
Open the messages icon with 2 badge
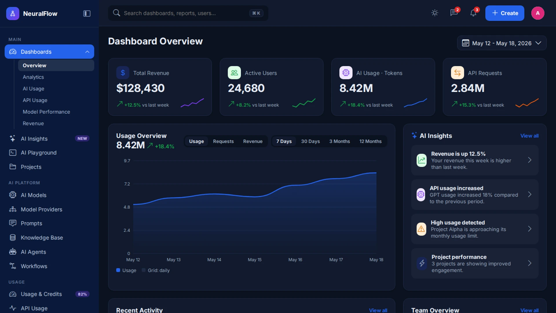coord(454,13)
